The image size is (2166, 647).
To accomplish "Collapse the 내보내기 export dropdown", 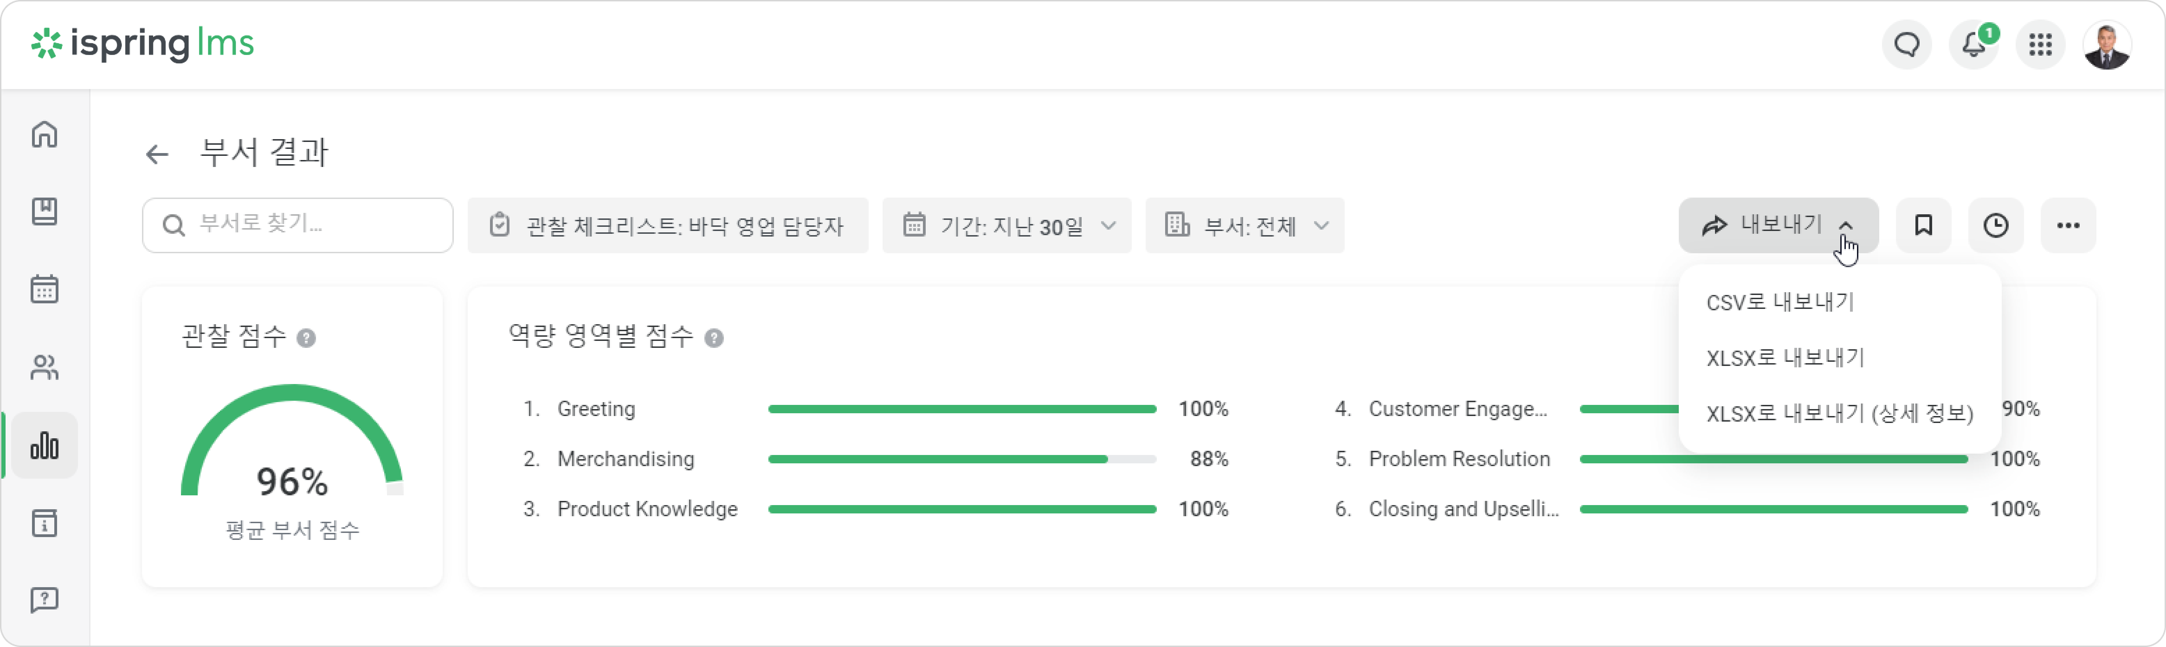I will (1778, 225).
